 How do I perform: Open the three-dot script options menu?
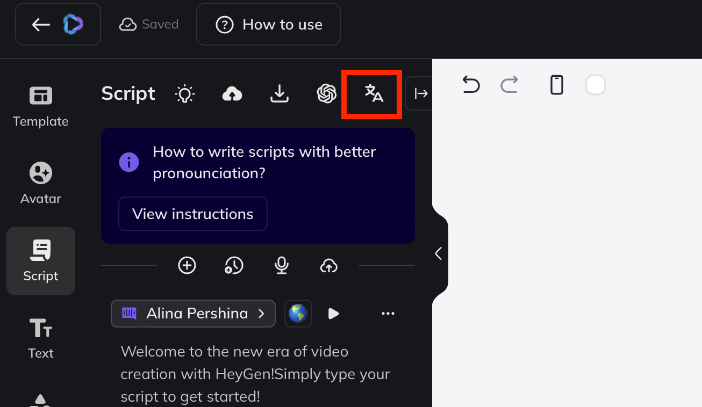point(388,314)
